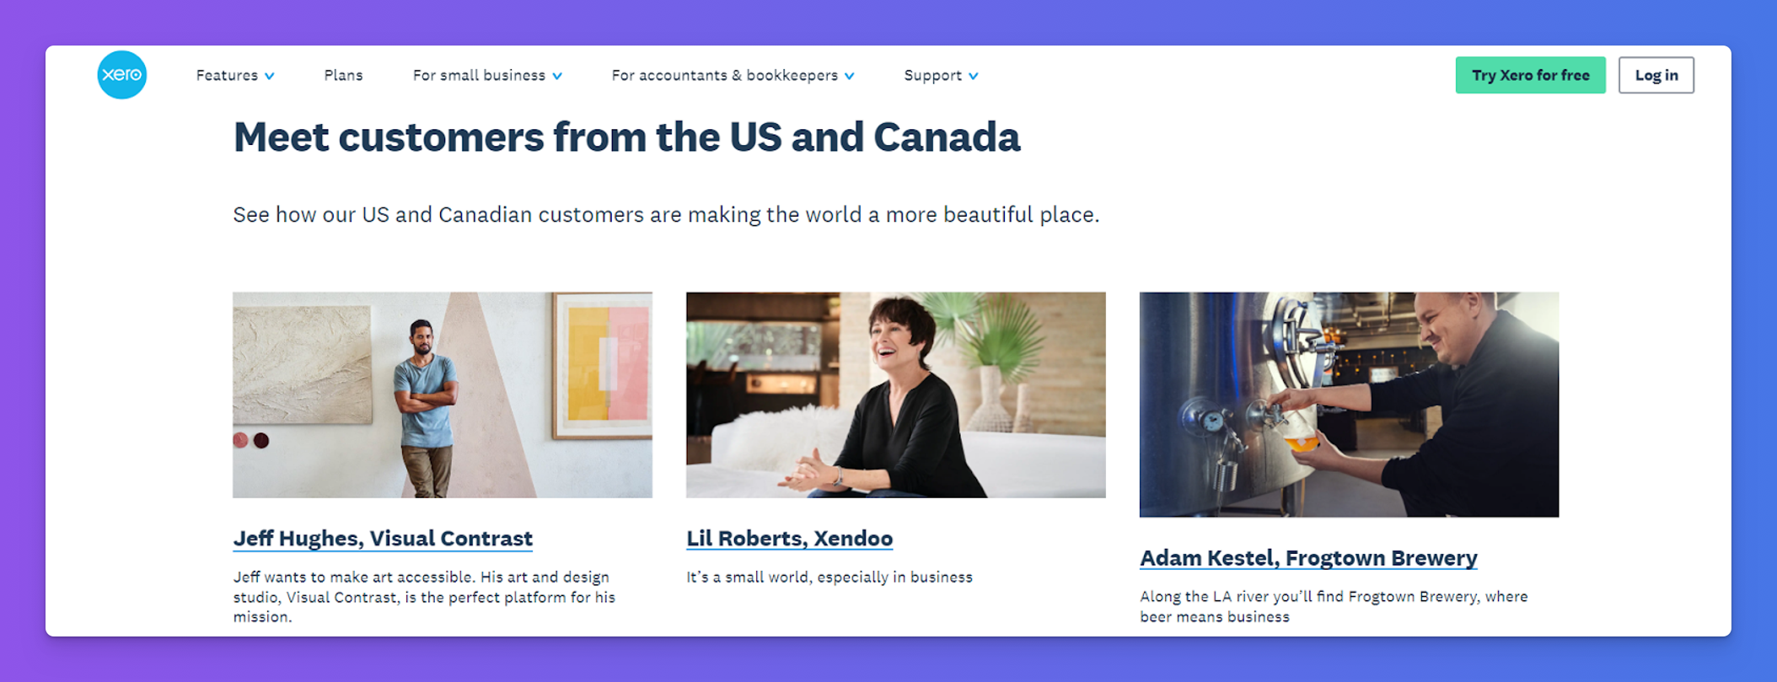Open Adam Kestel, Frogtown Brewery link
Image resolution: width=1777 pixels, height=682 pixels.
click(1308, 557)
